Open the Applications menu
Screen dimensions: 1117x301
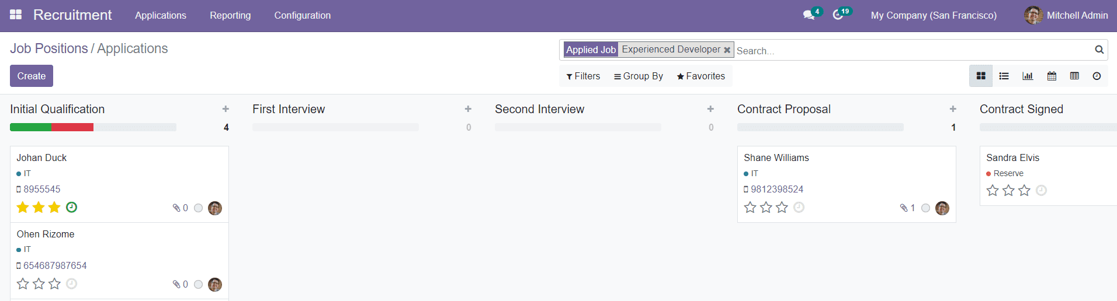(161, 15)
